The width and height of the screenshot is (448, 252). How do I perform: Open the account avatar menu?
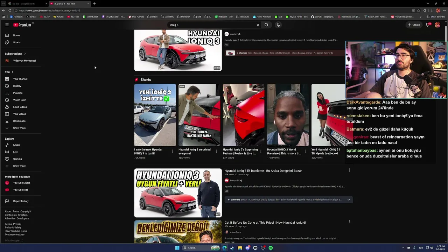point(437,25)
